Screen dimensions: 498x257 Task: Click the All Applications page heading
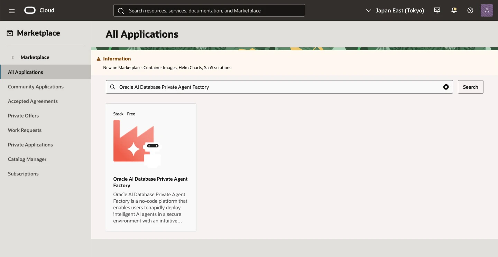[x=142, y=34]
